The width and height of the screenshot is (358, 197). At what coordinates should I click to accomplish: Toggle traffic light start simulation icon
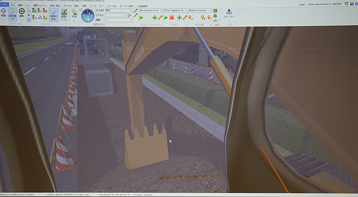pyautogui.click(x=34, y=11)
